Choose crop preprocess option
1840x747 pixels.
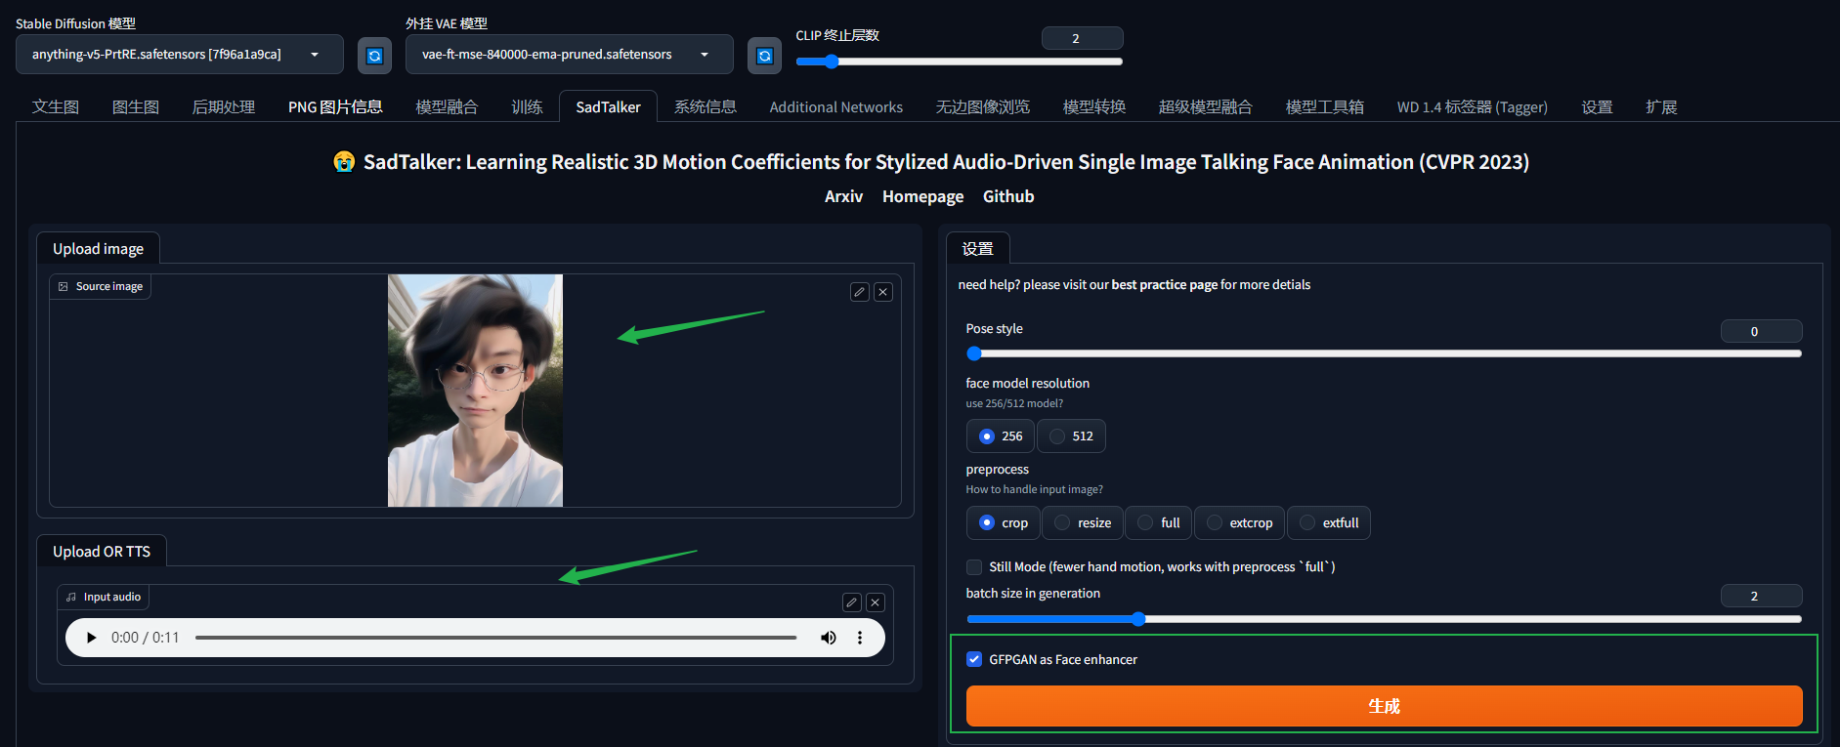tap(1003, 523)
